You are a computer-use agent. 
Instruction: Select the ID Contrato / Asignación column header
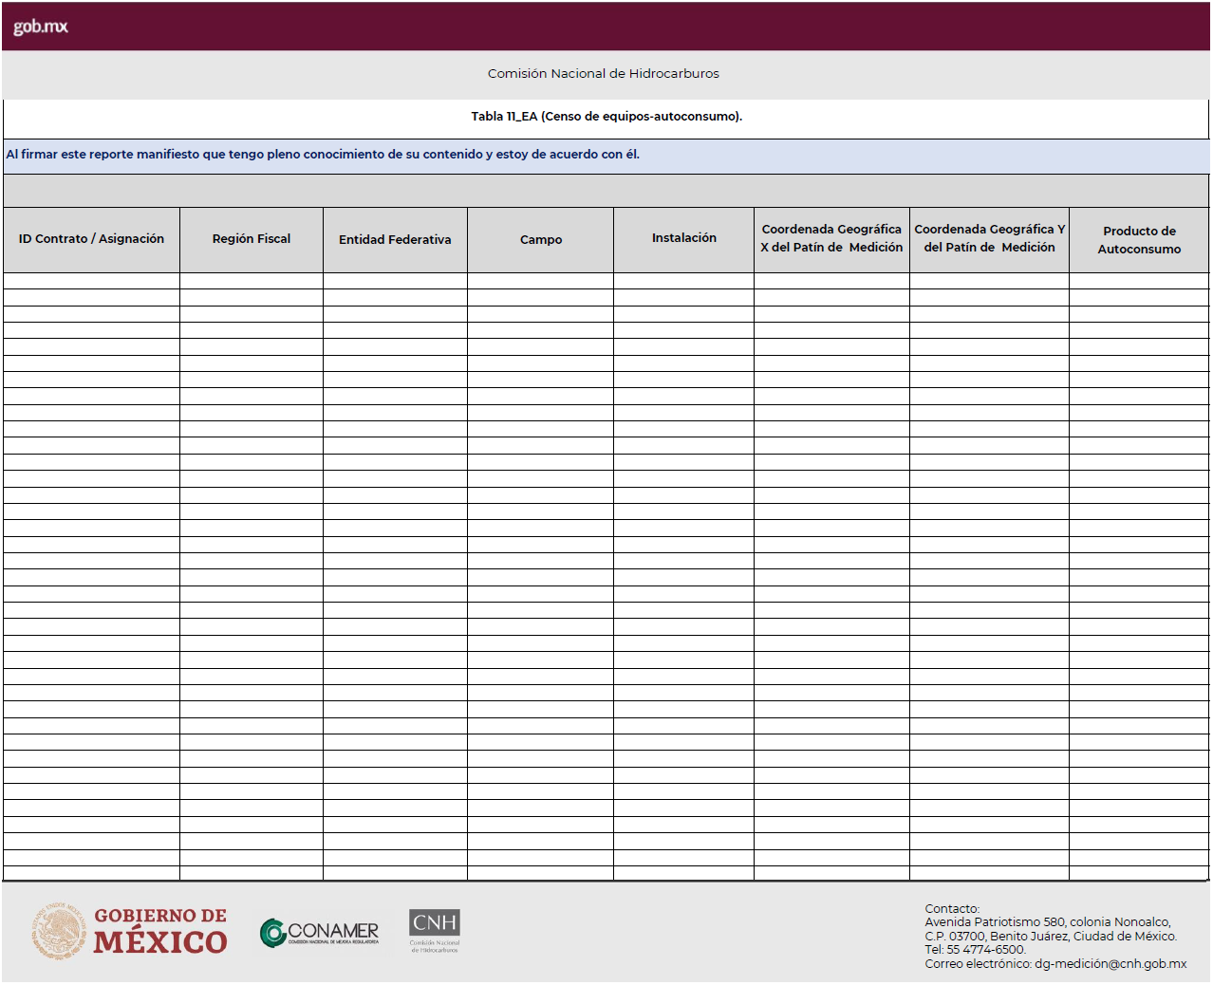click(x=90, y=239)
